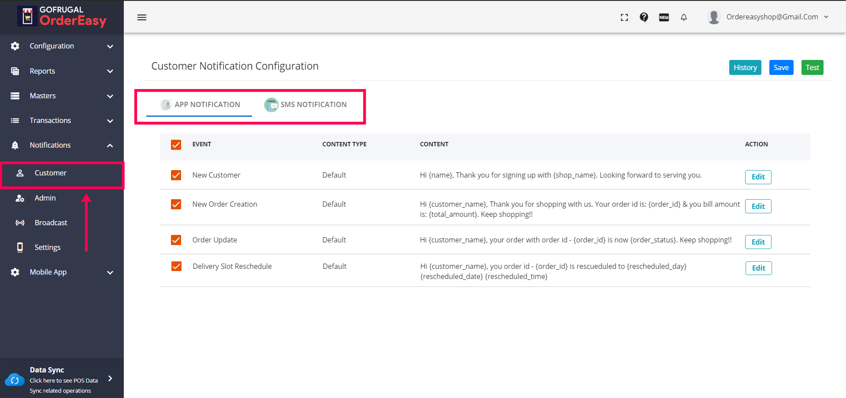This screenshot has width=846, height=398.
Task: Switch to the SMS Notification tab
Action: [x=306, y=105]
